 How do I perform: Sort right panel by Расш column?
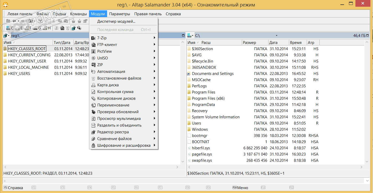click(x=206, y=43)
